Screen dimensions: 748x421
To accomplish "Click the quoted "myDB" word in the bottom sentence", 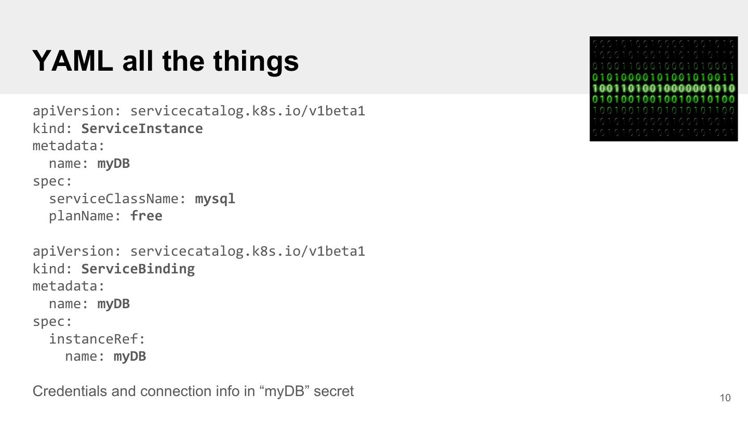I will pos(284,391).
